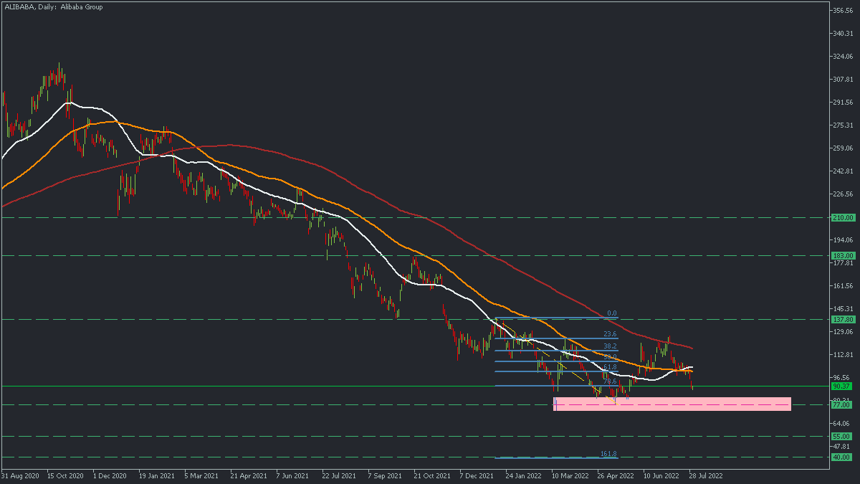Select the 183.00 horizontal level tag
Screen dimensions: 860x484
coord(841,255)
